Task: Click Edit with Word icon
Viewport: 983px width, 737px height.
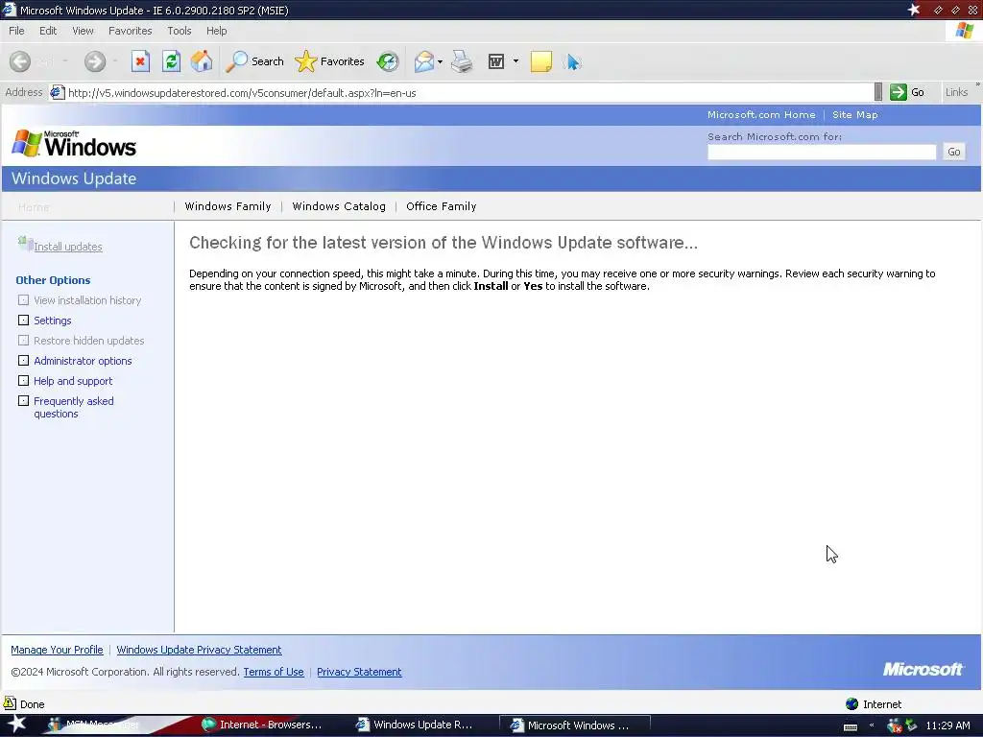Action: (496, 61)
